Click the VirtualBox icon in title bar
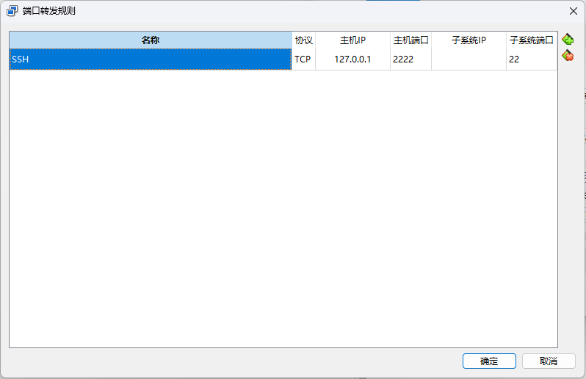The image size is (586, 379). [x=12, y=11]
